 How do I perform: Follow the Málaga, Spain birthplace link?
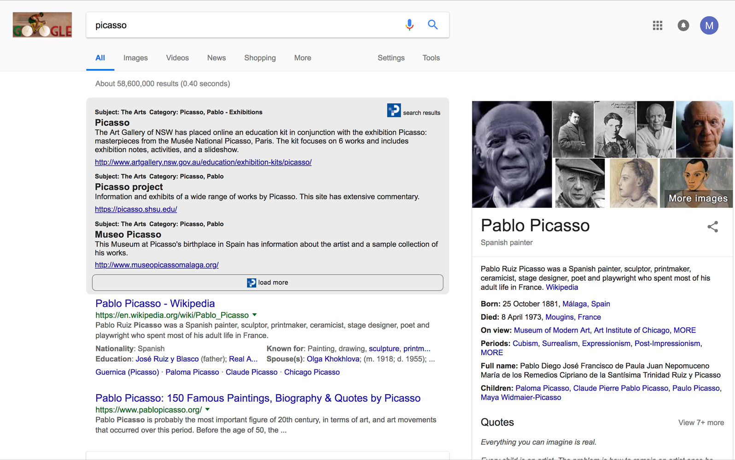click(x=586, y=304)
